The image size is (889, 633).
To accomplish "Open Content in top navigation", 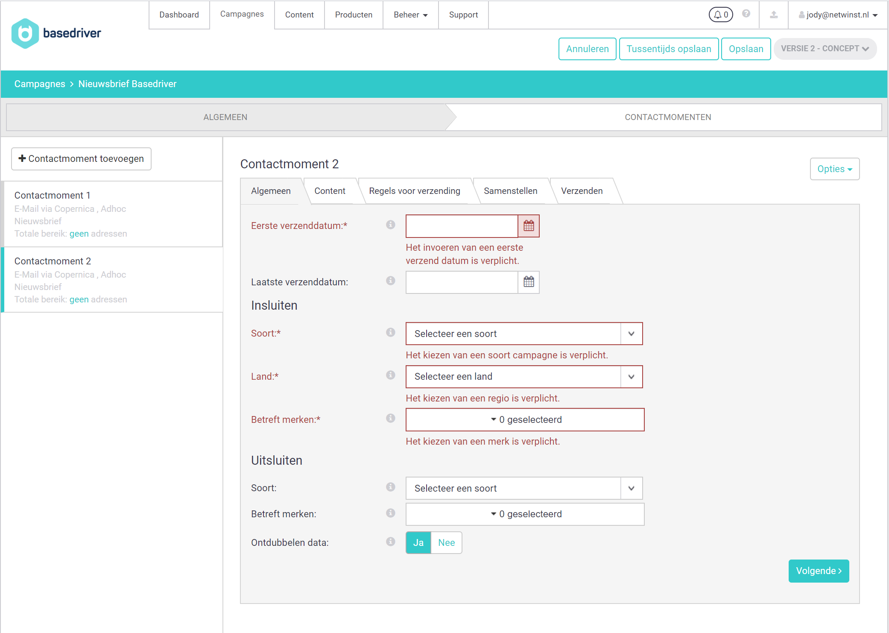I will pos(299,15).
